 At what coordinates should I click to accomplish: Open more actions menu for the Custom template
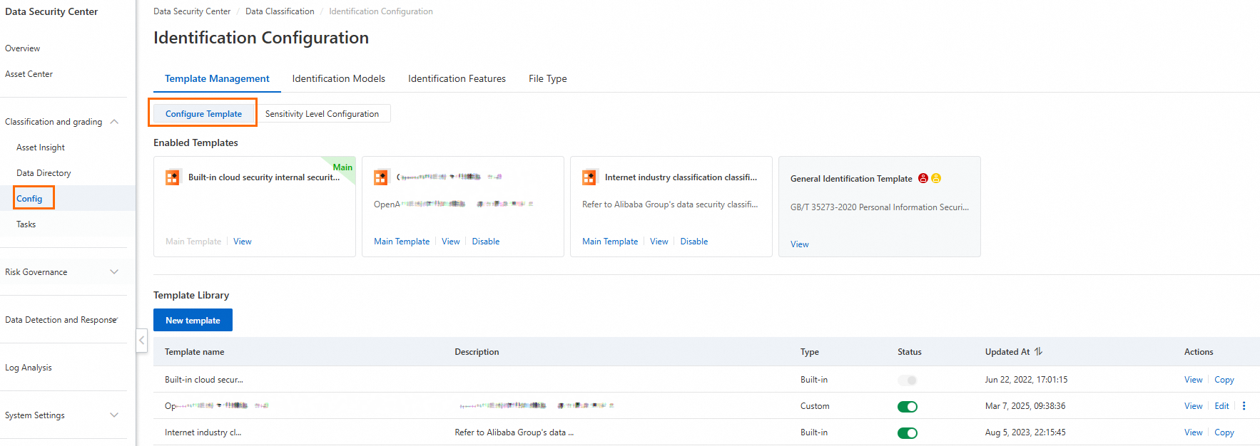click(x=1244, y=406)
